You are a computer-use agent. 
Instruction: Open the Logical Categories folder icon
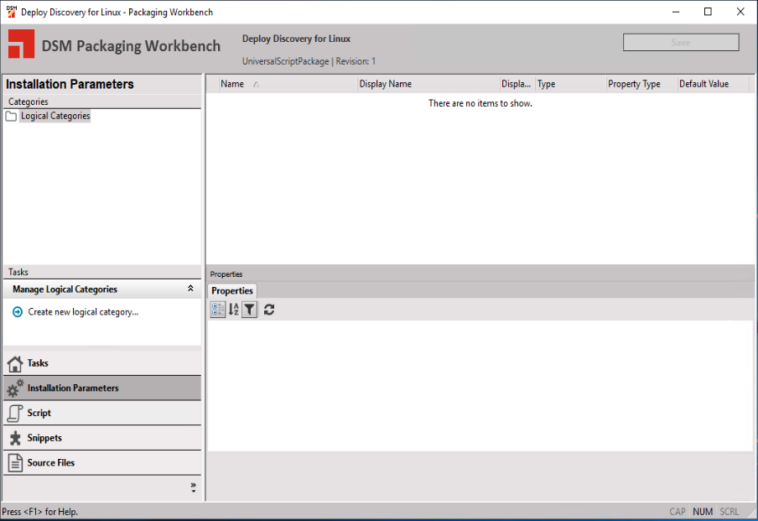coord(11,116)
